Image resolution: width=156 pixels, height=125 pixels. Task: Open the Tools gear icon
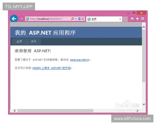pyautogui.click(x=142, y=19)
